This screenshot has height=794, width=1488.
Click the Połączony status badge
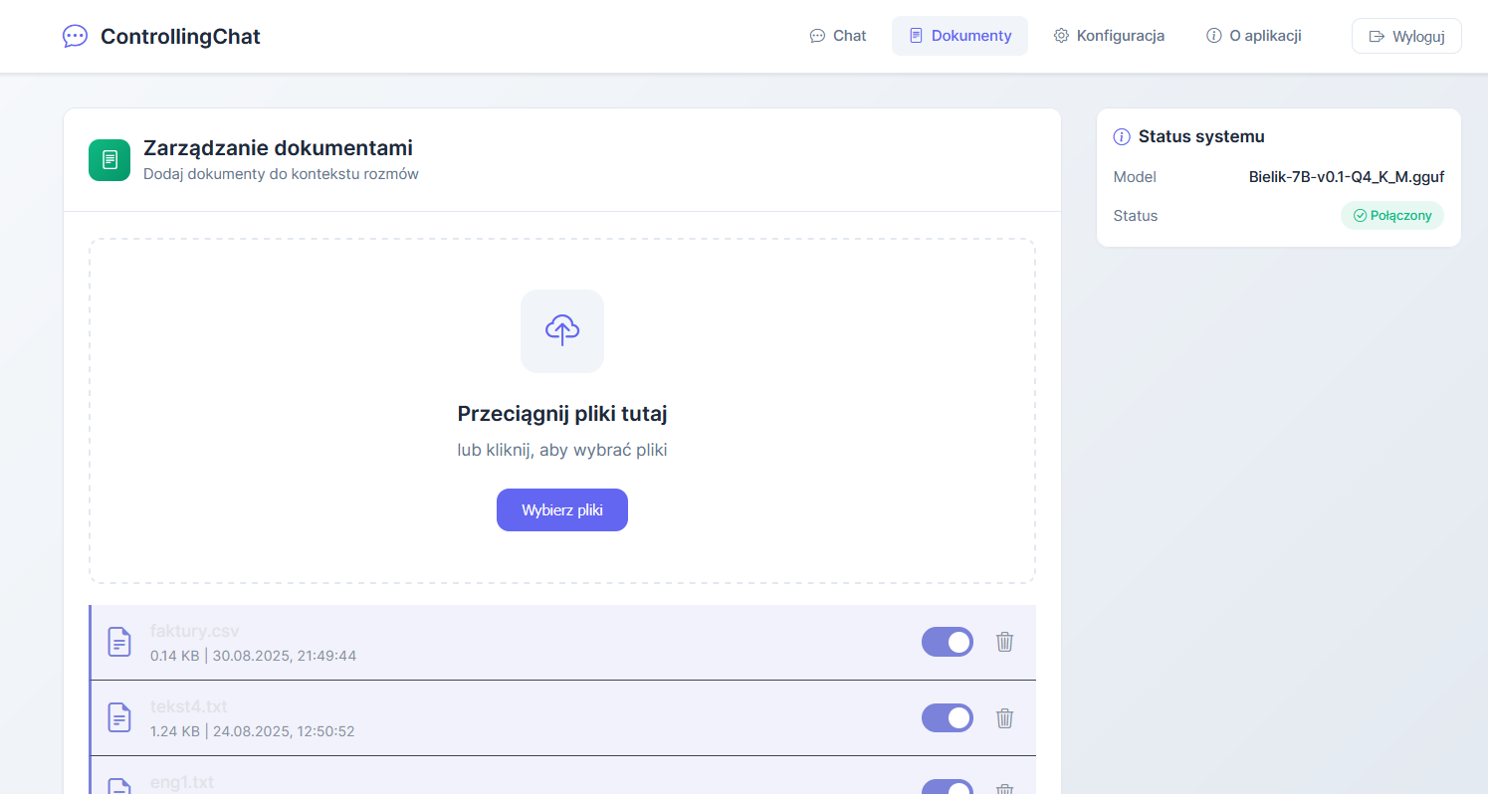click(x=1391, y=216)
